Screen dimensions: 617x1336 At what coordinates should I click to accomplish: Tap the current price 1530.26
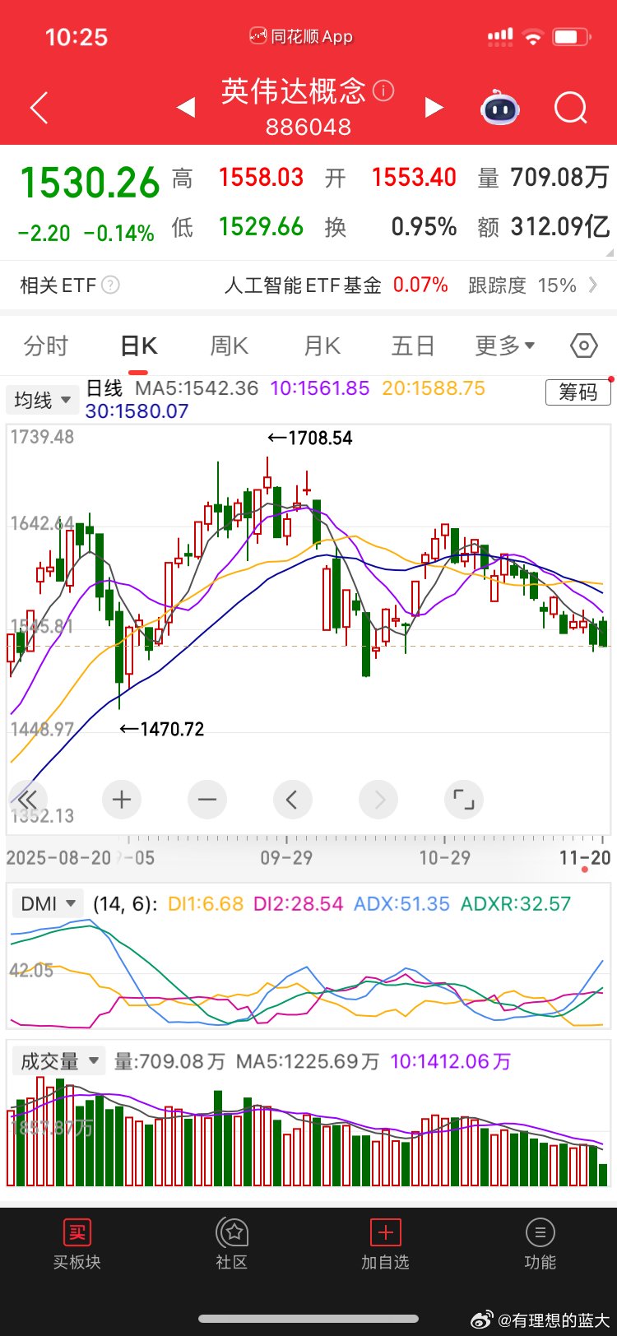coord(90,183)
